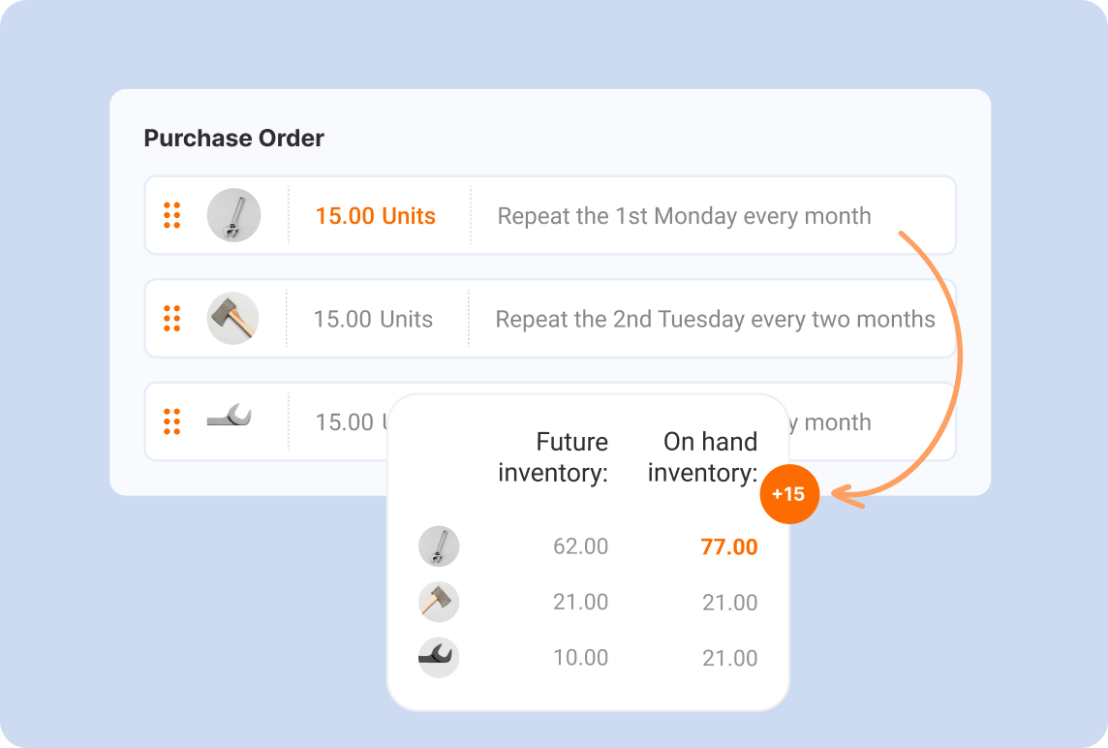
Task: Select the 62.00 future inventory value
Action: pyautogui.click(x=580, y=546)
